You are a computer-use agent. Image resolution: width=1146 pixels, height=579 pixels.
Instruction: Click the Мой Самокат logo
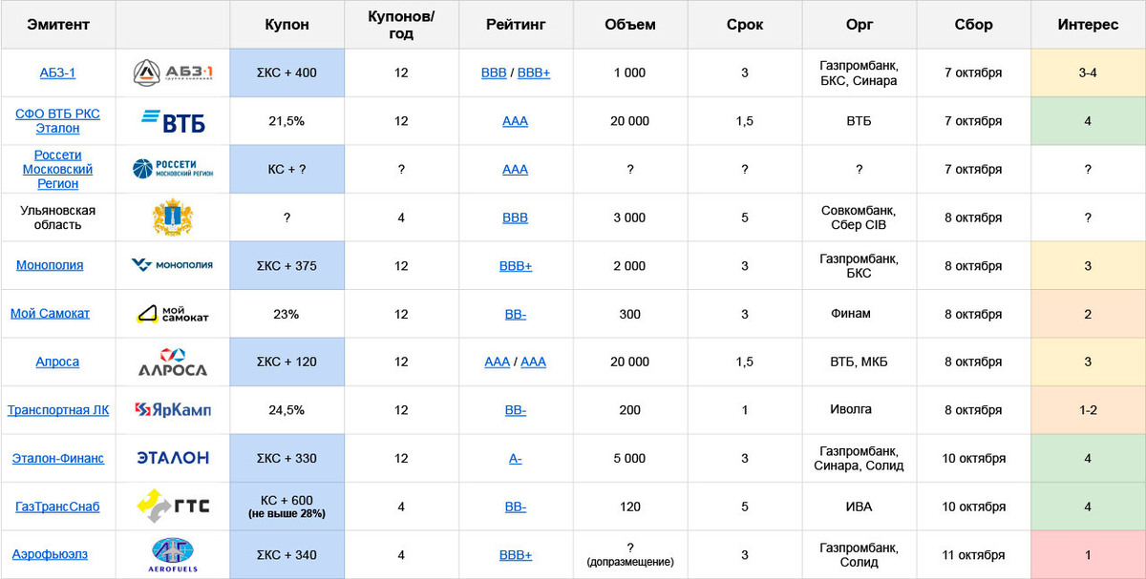tap(173, 314)
